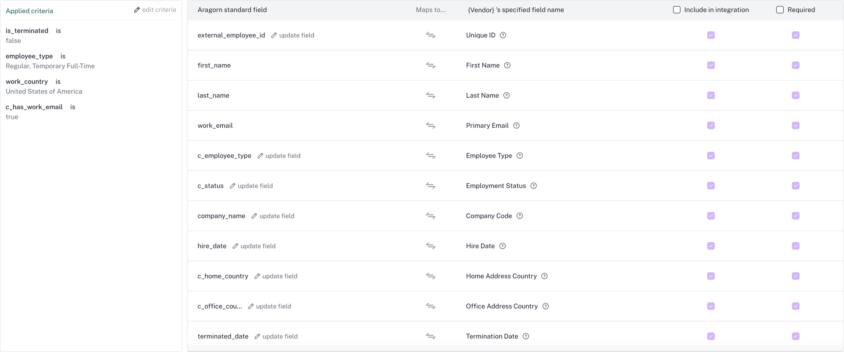Click mapping arrows icon in hire_date row
Image resolution: width=844 pixels, height=352 pixels.
coord(430,246)
